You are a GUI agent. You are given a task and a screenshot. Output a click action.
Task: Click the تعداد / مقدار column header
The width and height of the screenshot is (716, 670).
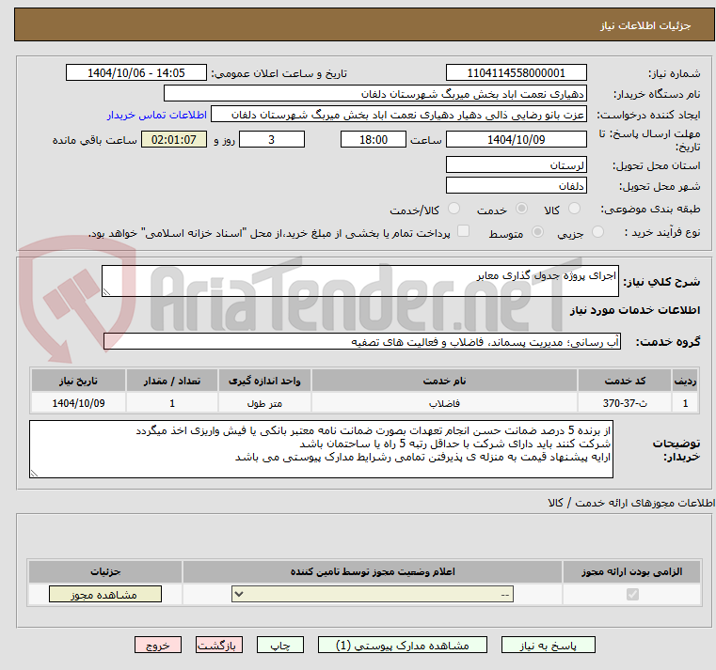[x=171, y=381]
